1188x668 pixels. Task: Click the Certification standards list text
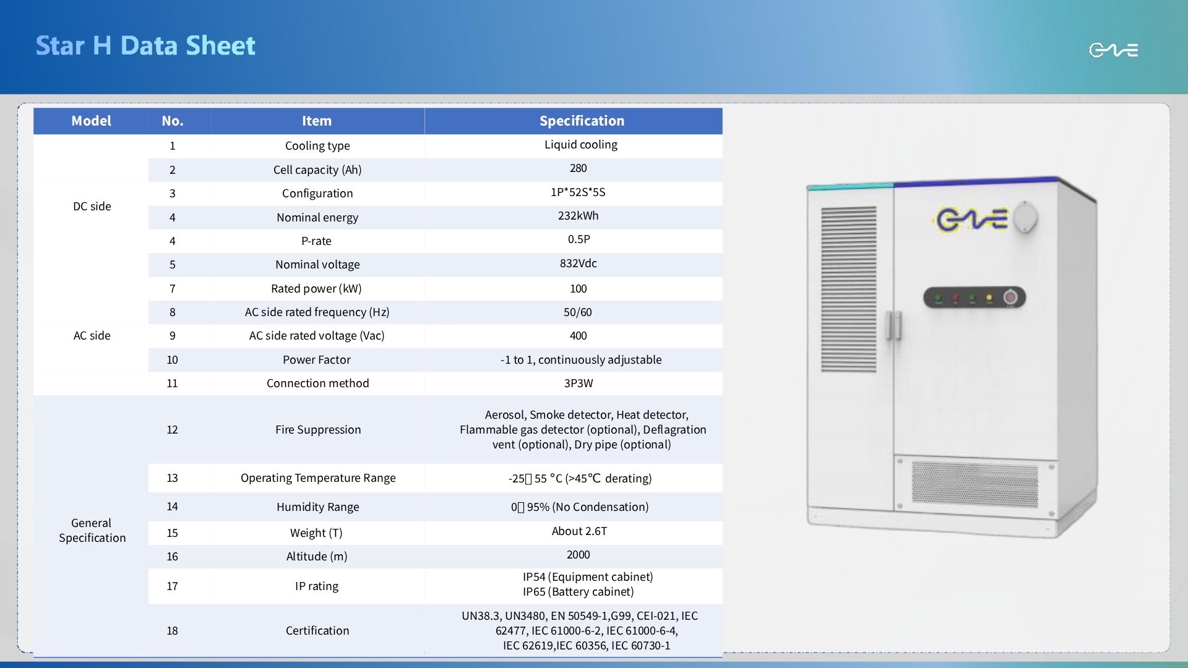pos(580,630)
